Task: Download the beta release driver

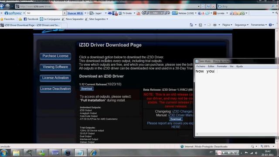Action: [176, 119]
